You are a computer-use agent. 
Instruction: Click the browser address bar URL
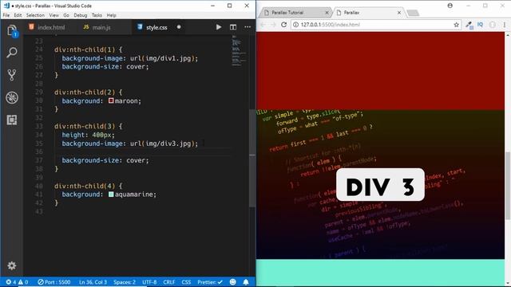click(330, 25)
